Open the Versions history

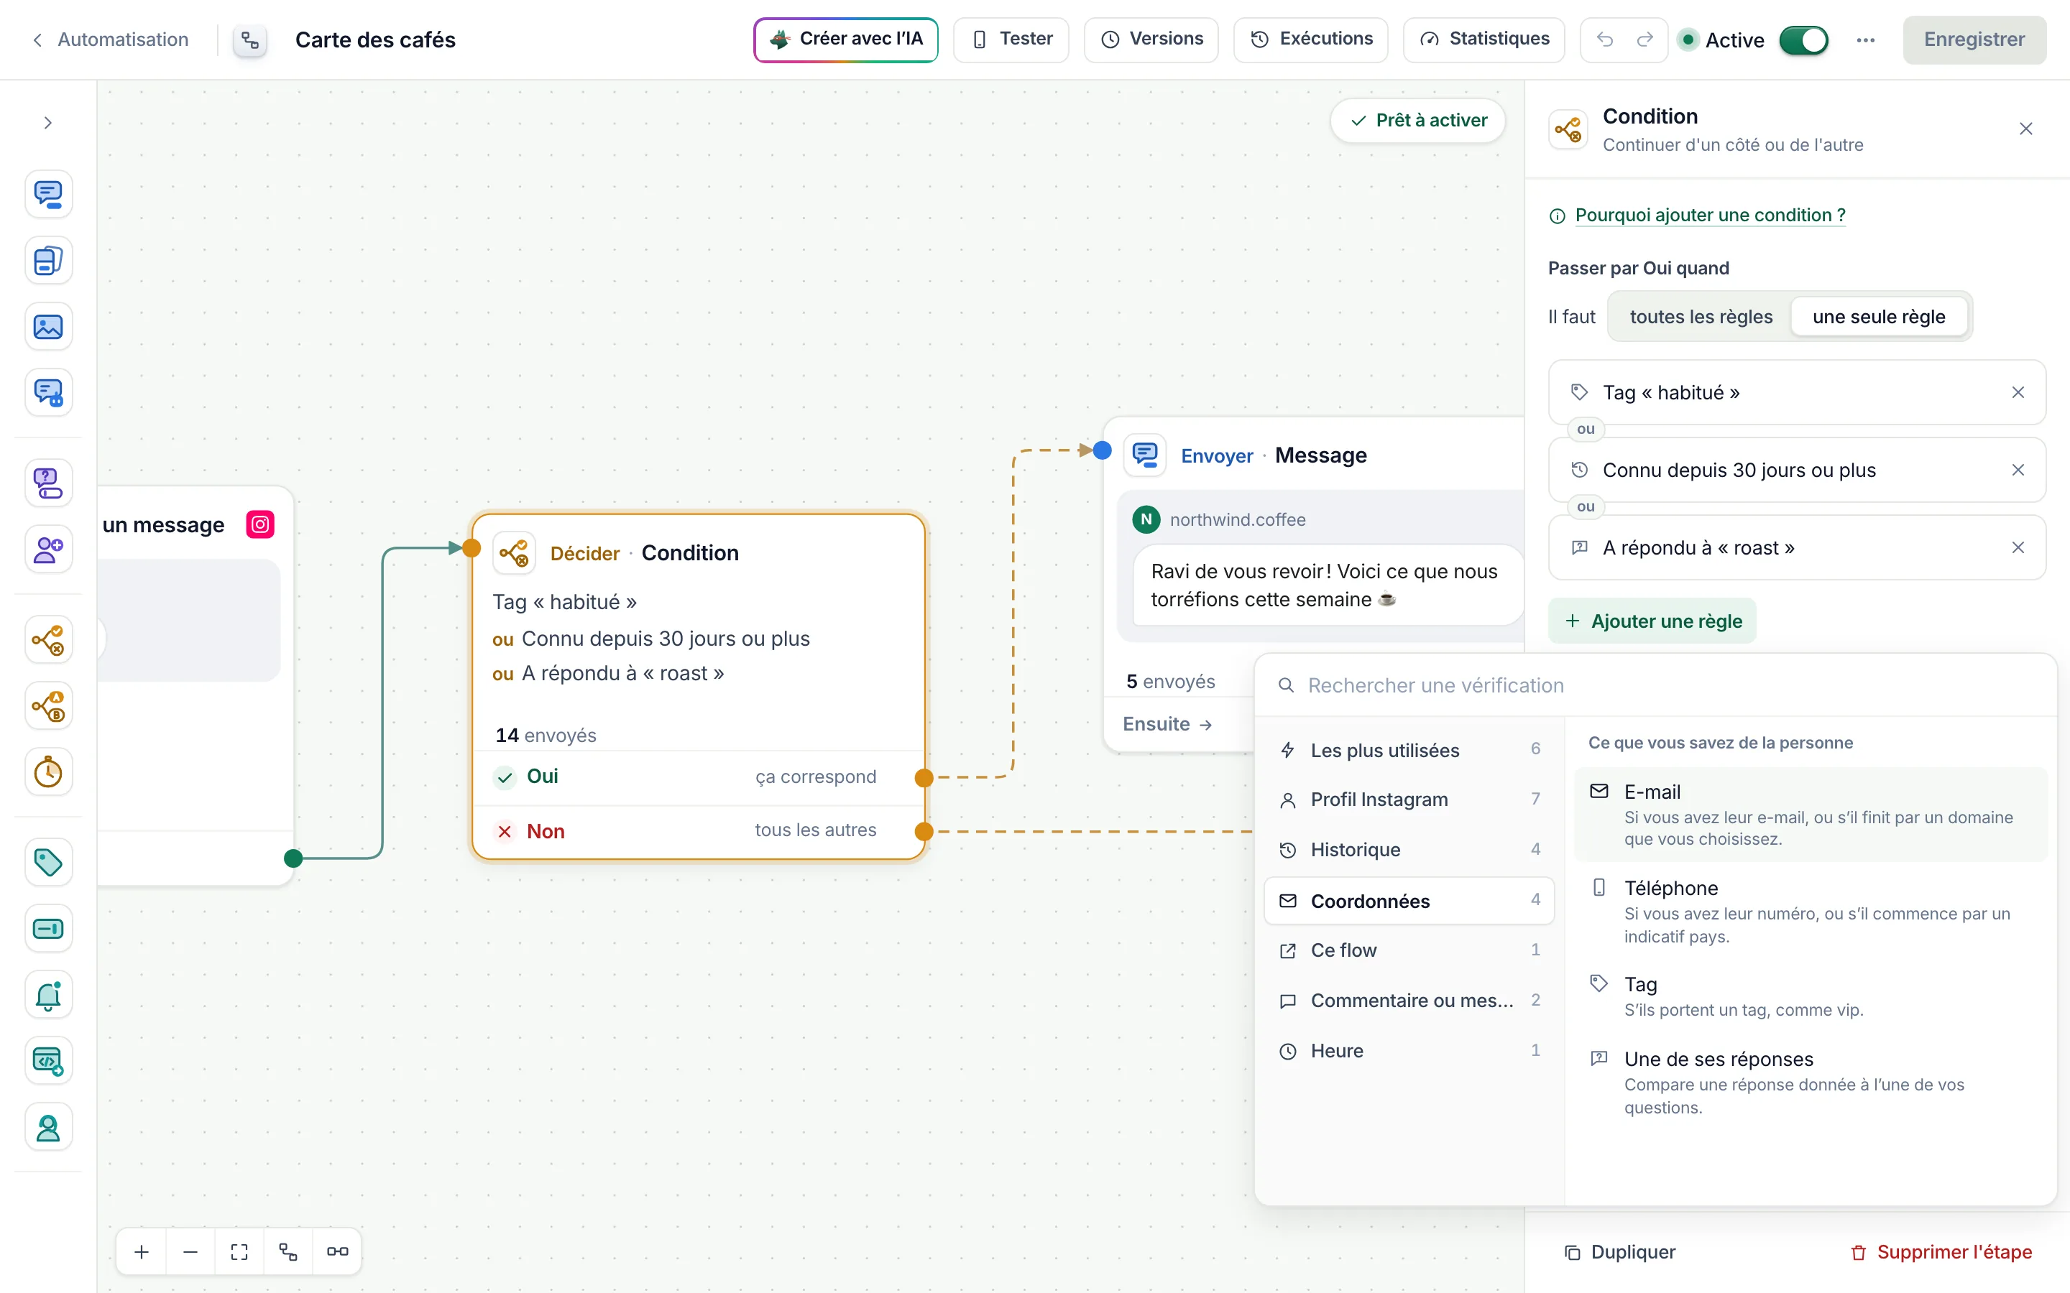click(x=1151, y=40)
